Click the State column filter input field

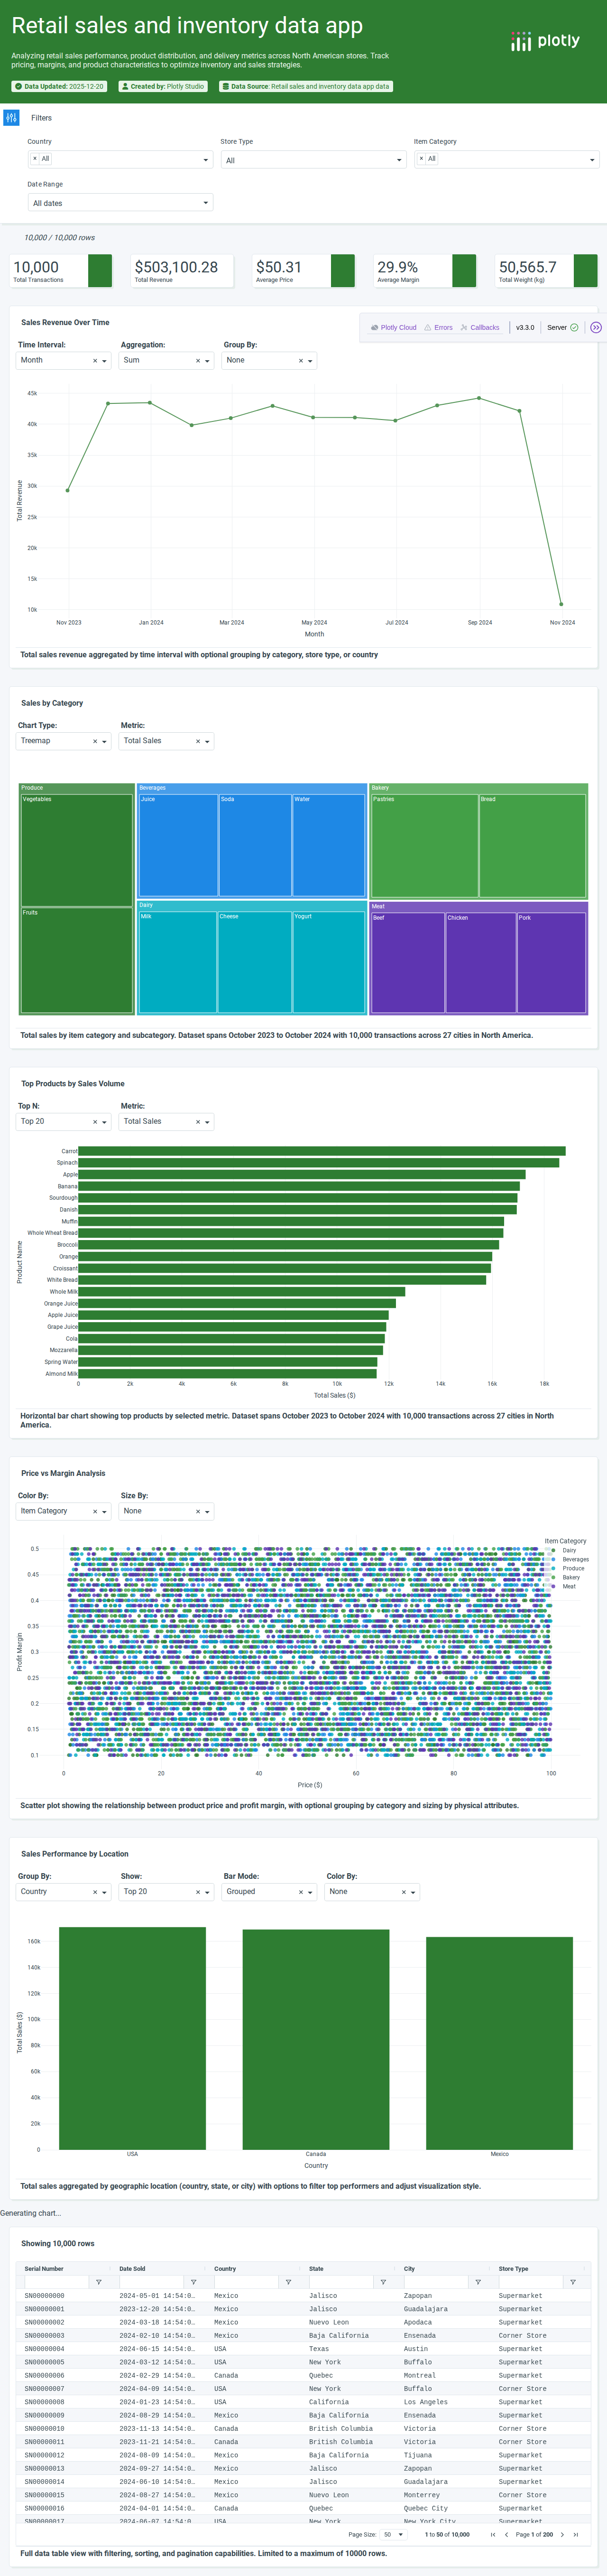tap(340, 2282)
